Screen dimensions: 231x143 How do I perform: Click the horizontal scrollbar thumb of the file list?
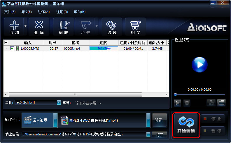(75, 94)
